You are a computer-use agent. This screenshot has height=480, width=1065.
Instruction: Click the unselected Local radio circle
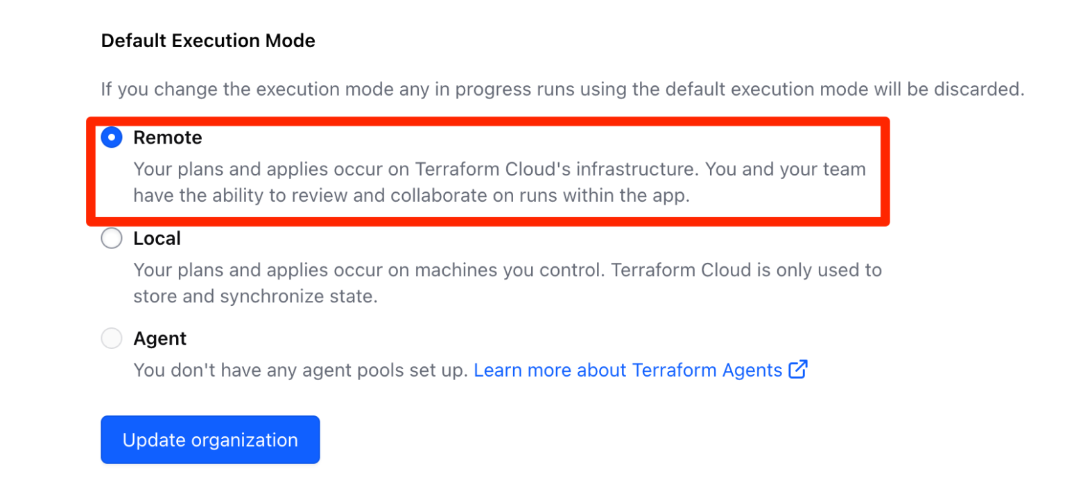pyautogui.click(x=112, y=238)
